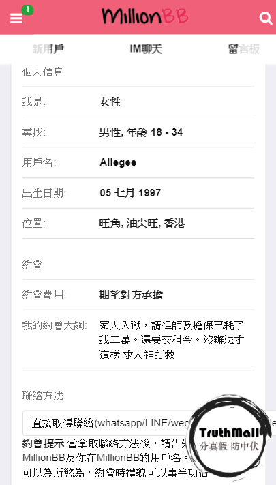Click the 約會 section heading

(33, 265)
